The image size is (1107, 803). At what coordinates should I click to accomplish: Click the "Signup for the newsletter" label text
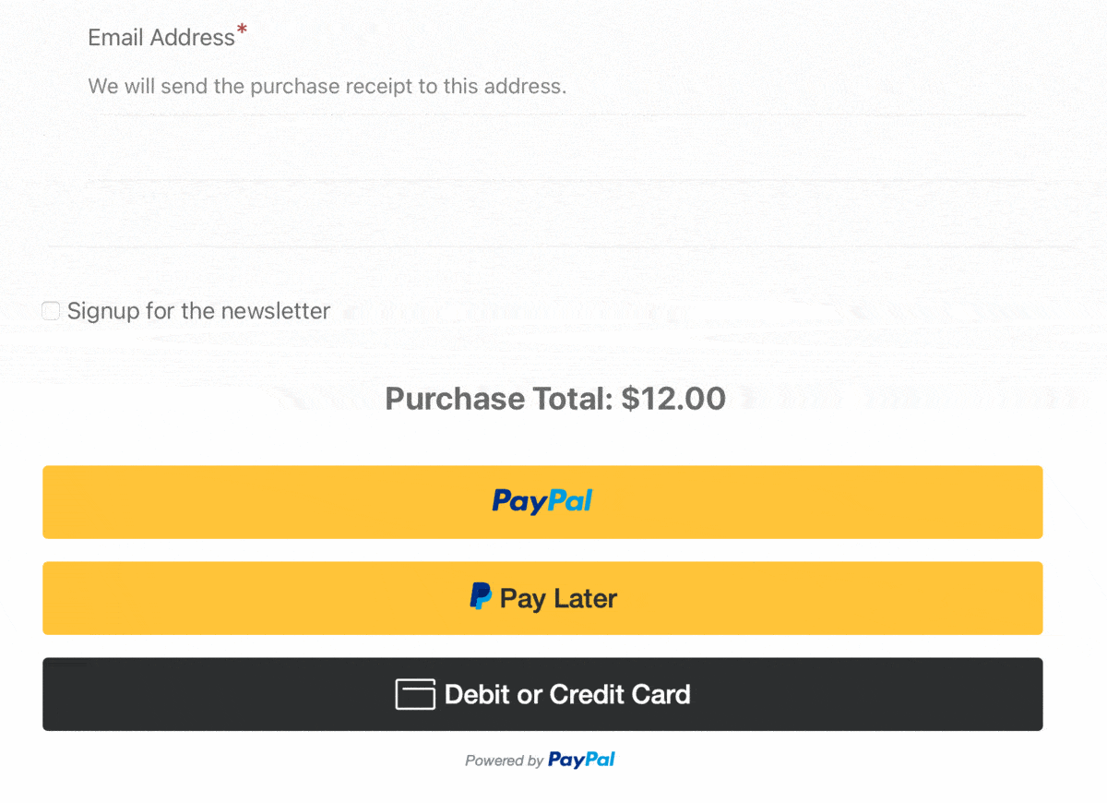pyautogui.click(x=199, y=311)
